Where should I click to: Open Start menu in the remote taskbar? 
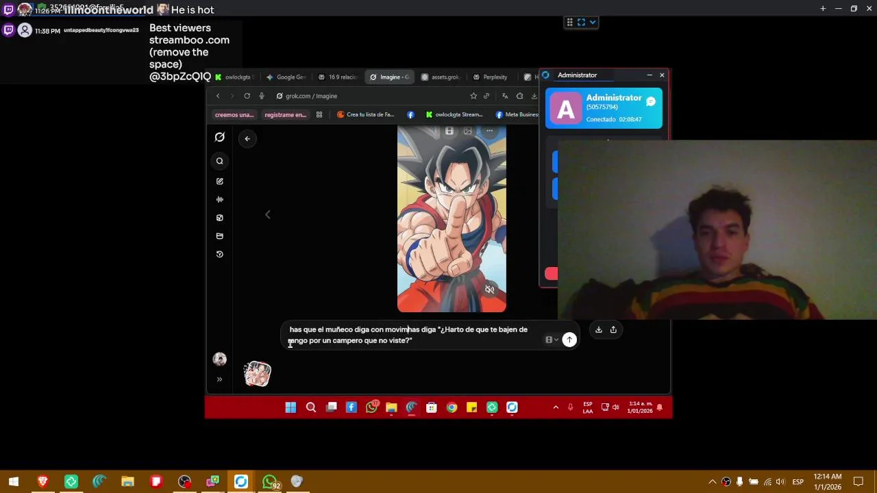tap(291, 408)
